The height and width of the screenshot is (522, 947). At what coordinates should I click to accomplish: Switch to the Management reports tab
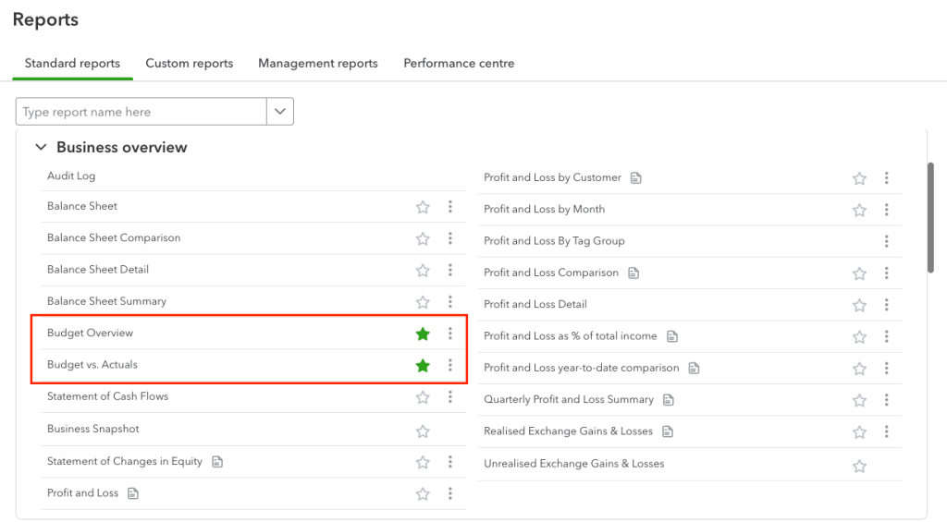318,64
